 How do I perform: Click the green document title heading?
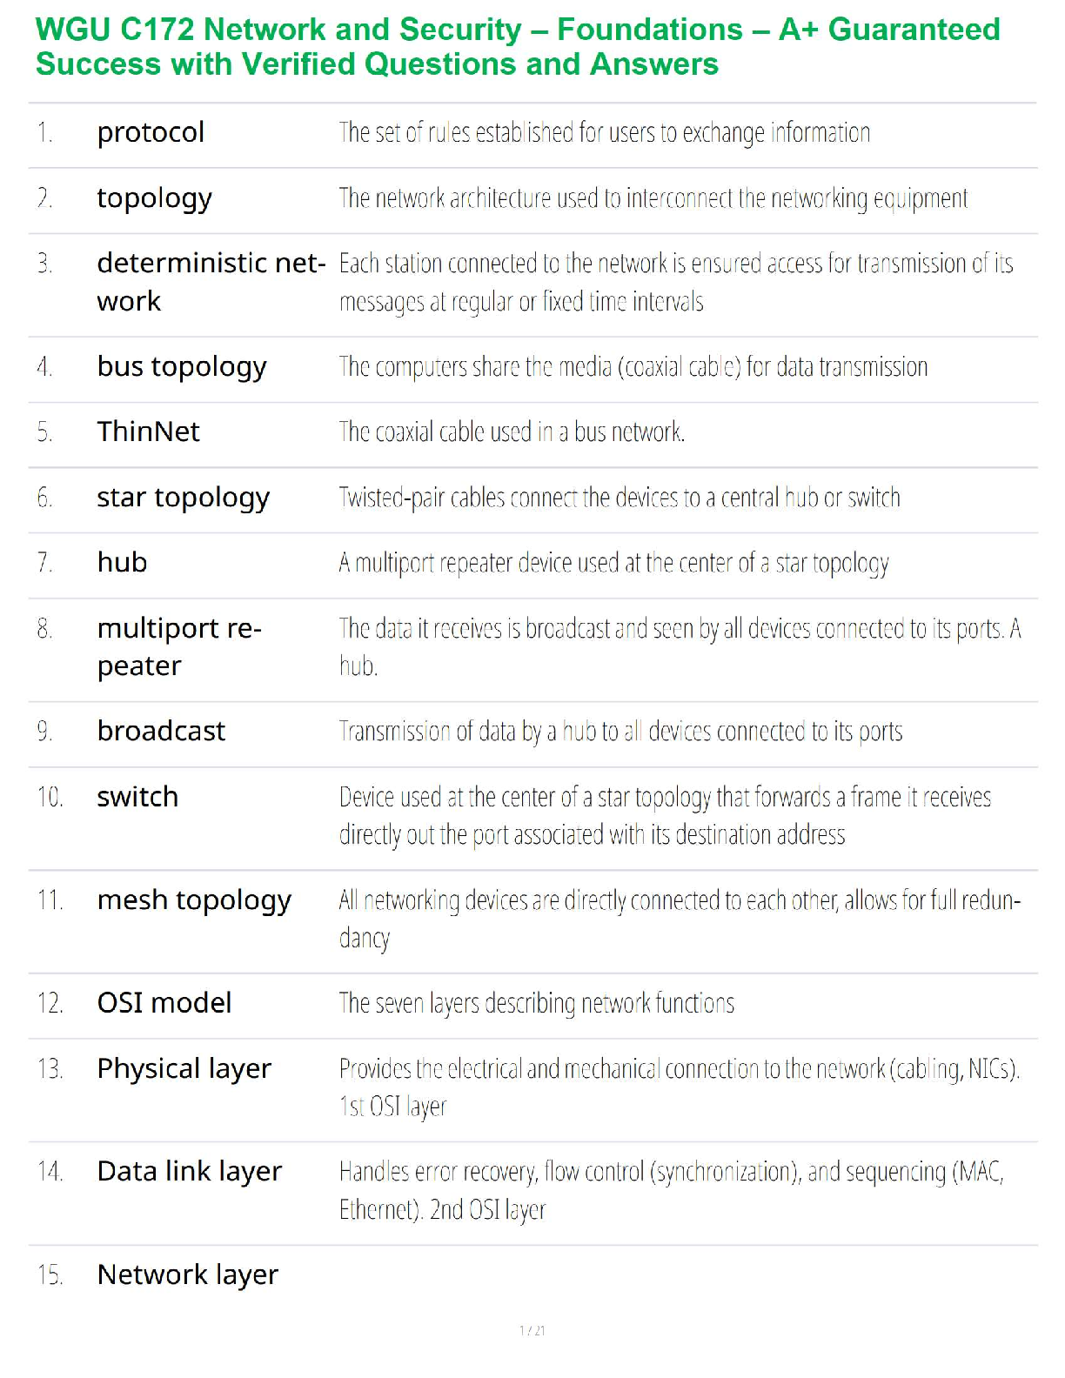tap(518, 47)
